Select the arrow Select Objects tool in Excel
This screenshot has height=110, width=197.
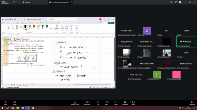8,27
